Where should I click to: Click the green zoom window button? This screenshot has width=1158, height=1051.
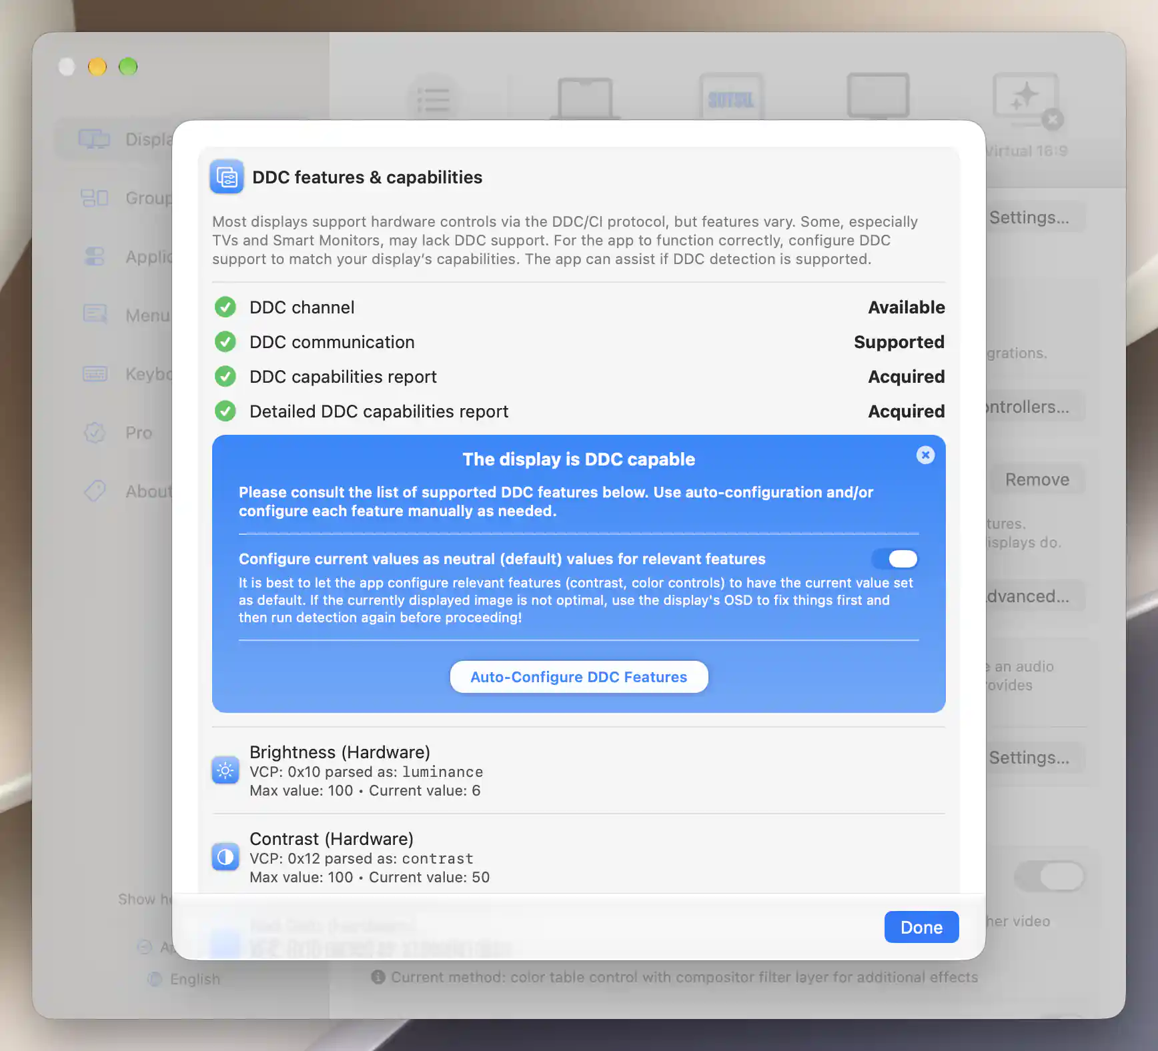coord(128,67)
